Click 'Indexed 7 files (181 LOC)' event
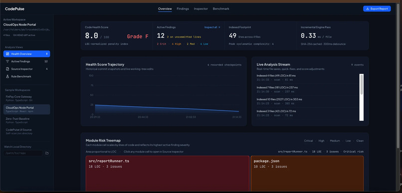This screenshot has height=193, width=402. tap(277, 87)
